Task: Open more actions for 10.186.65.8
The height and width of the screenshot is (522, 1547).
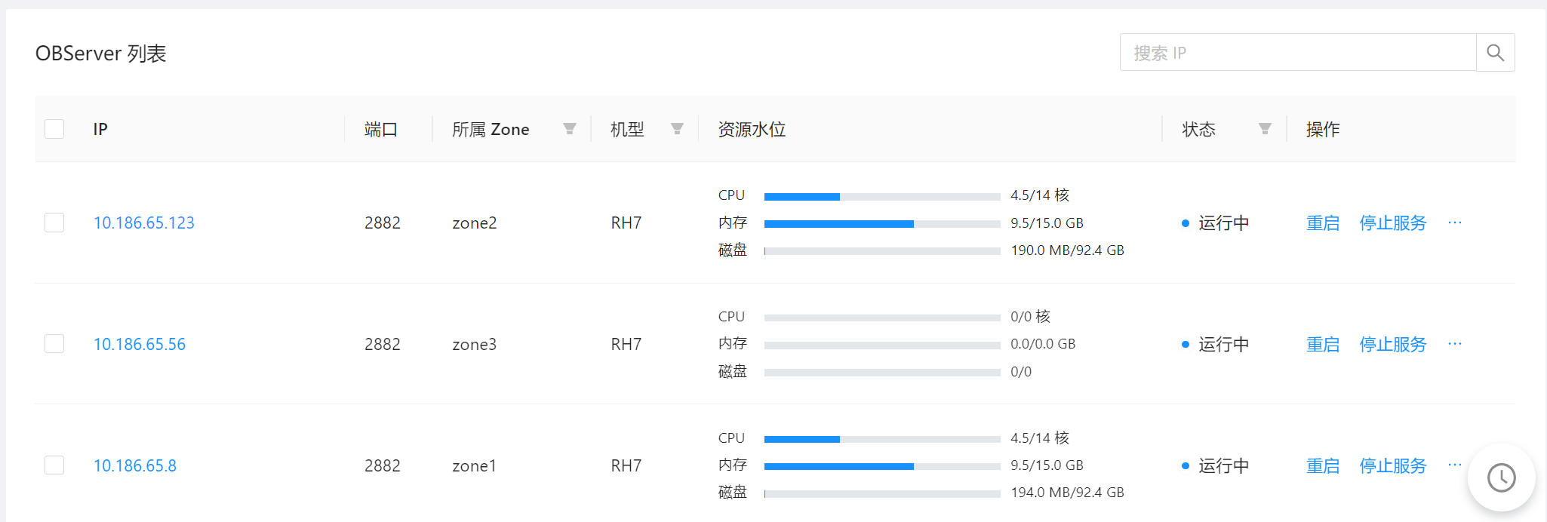Action: 1455,465
